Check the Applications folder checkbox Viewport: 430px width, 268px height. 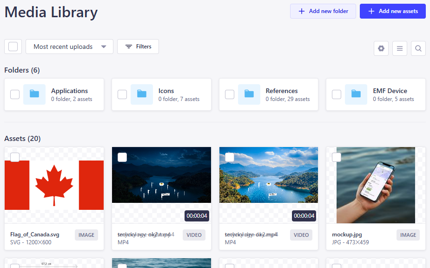pyautogui.click(x=15, y=94)
